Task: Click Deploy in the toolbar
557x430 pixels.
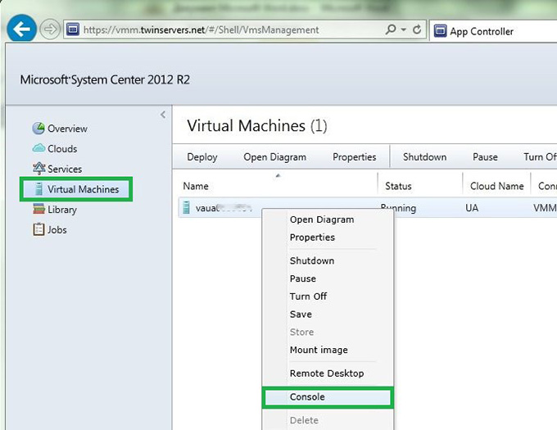Action: point(202,157)
